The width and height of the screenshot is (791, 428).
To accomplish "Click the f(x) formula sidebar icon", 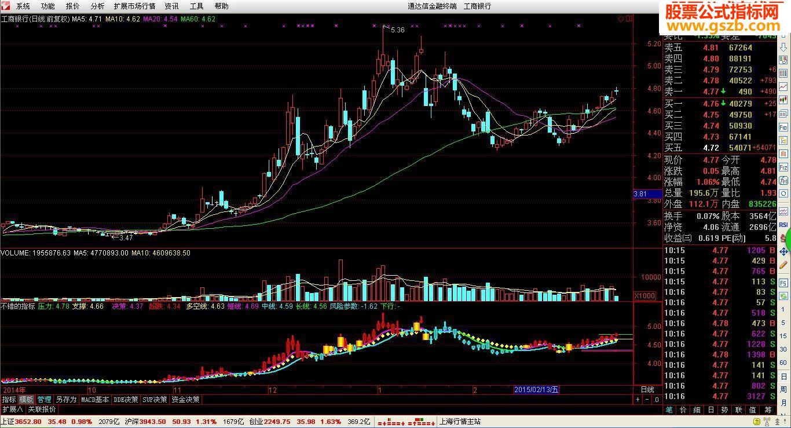I will 783,181.
